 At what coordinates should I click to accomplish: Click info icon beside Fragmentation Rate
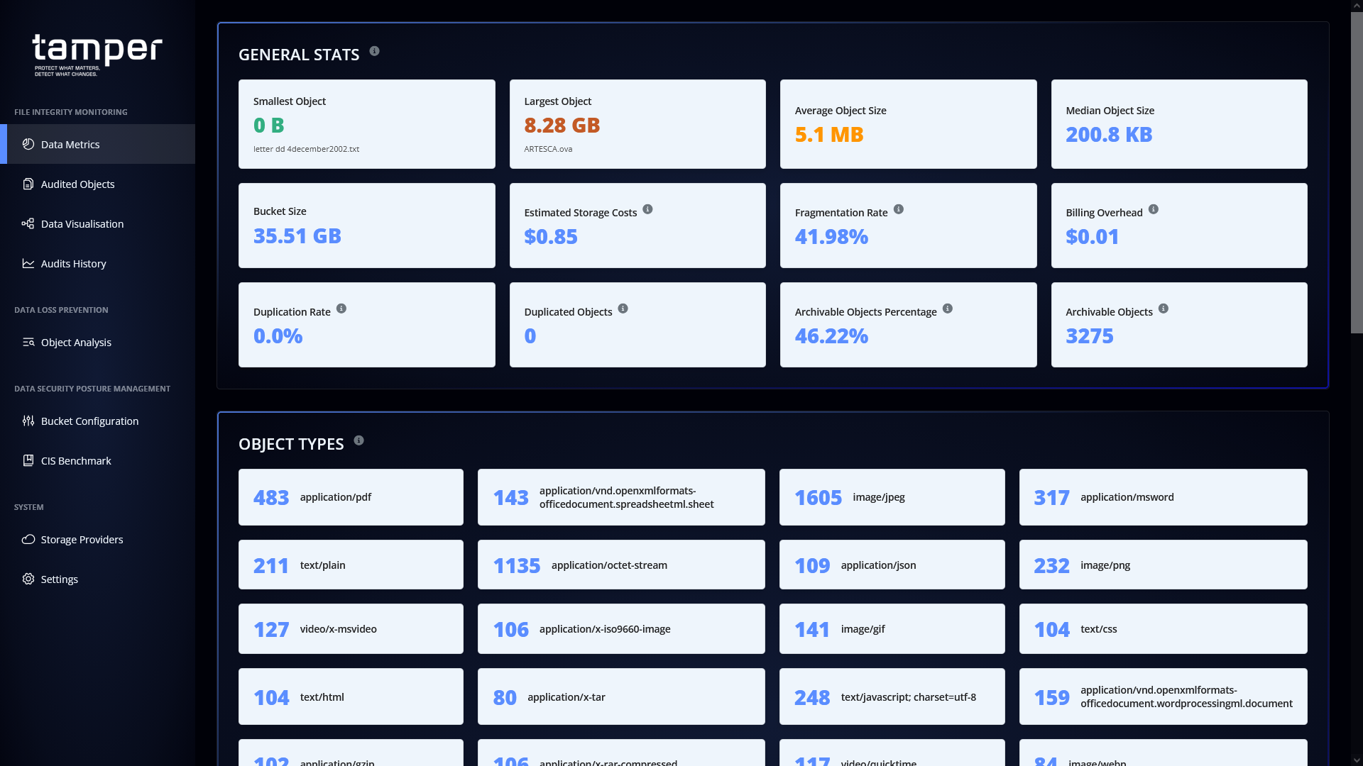tap(898, 209)
